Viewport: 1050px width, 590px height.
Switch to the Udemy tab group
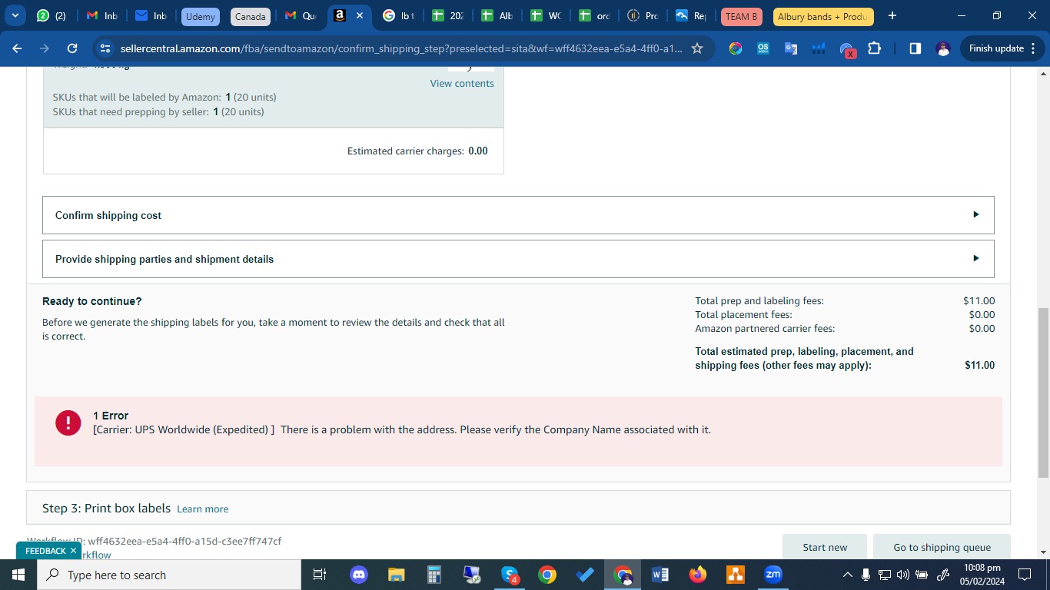(200, 16)
